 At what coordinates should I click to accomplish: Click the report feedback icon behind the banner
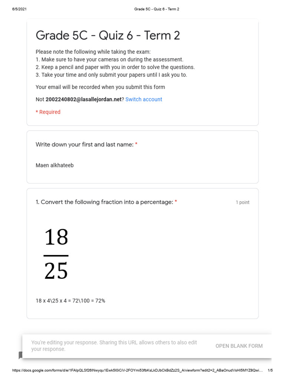click(x=20, y=355)
